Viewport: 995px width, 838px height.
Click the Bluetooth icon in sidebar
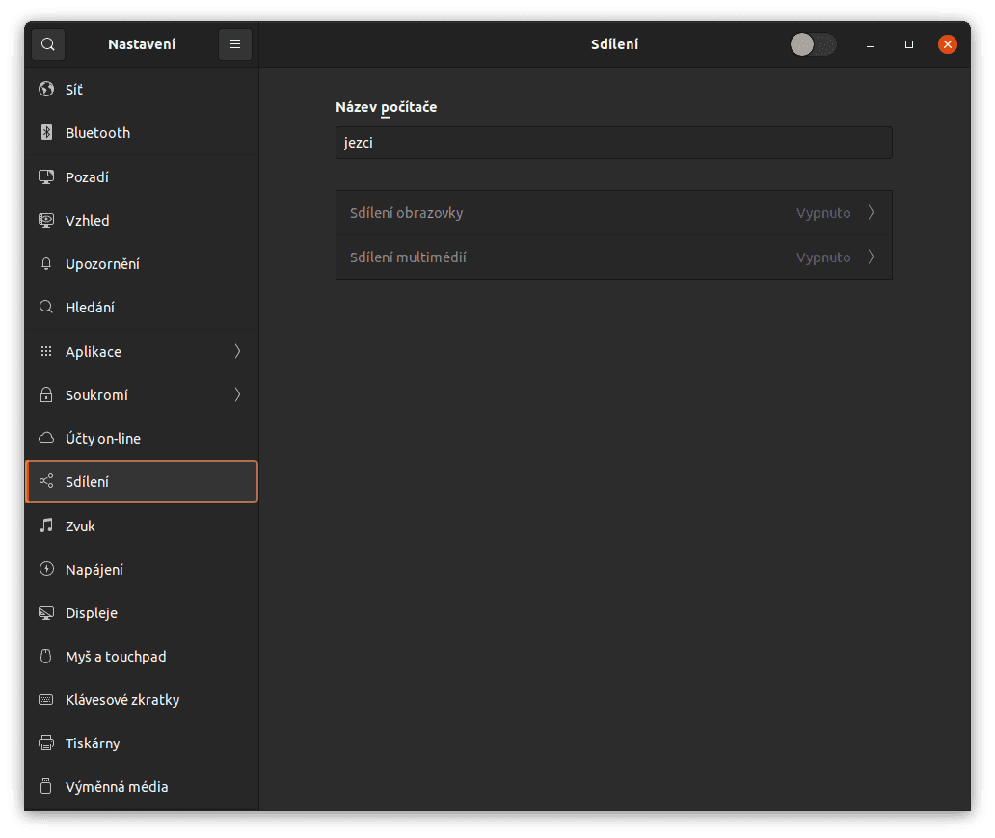(45, 133)
